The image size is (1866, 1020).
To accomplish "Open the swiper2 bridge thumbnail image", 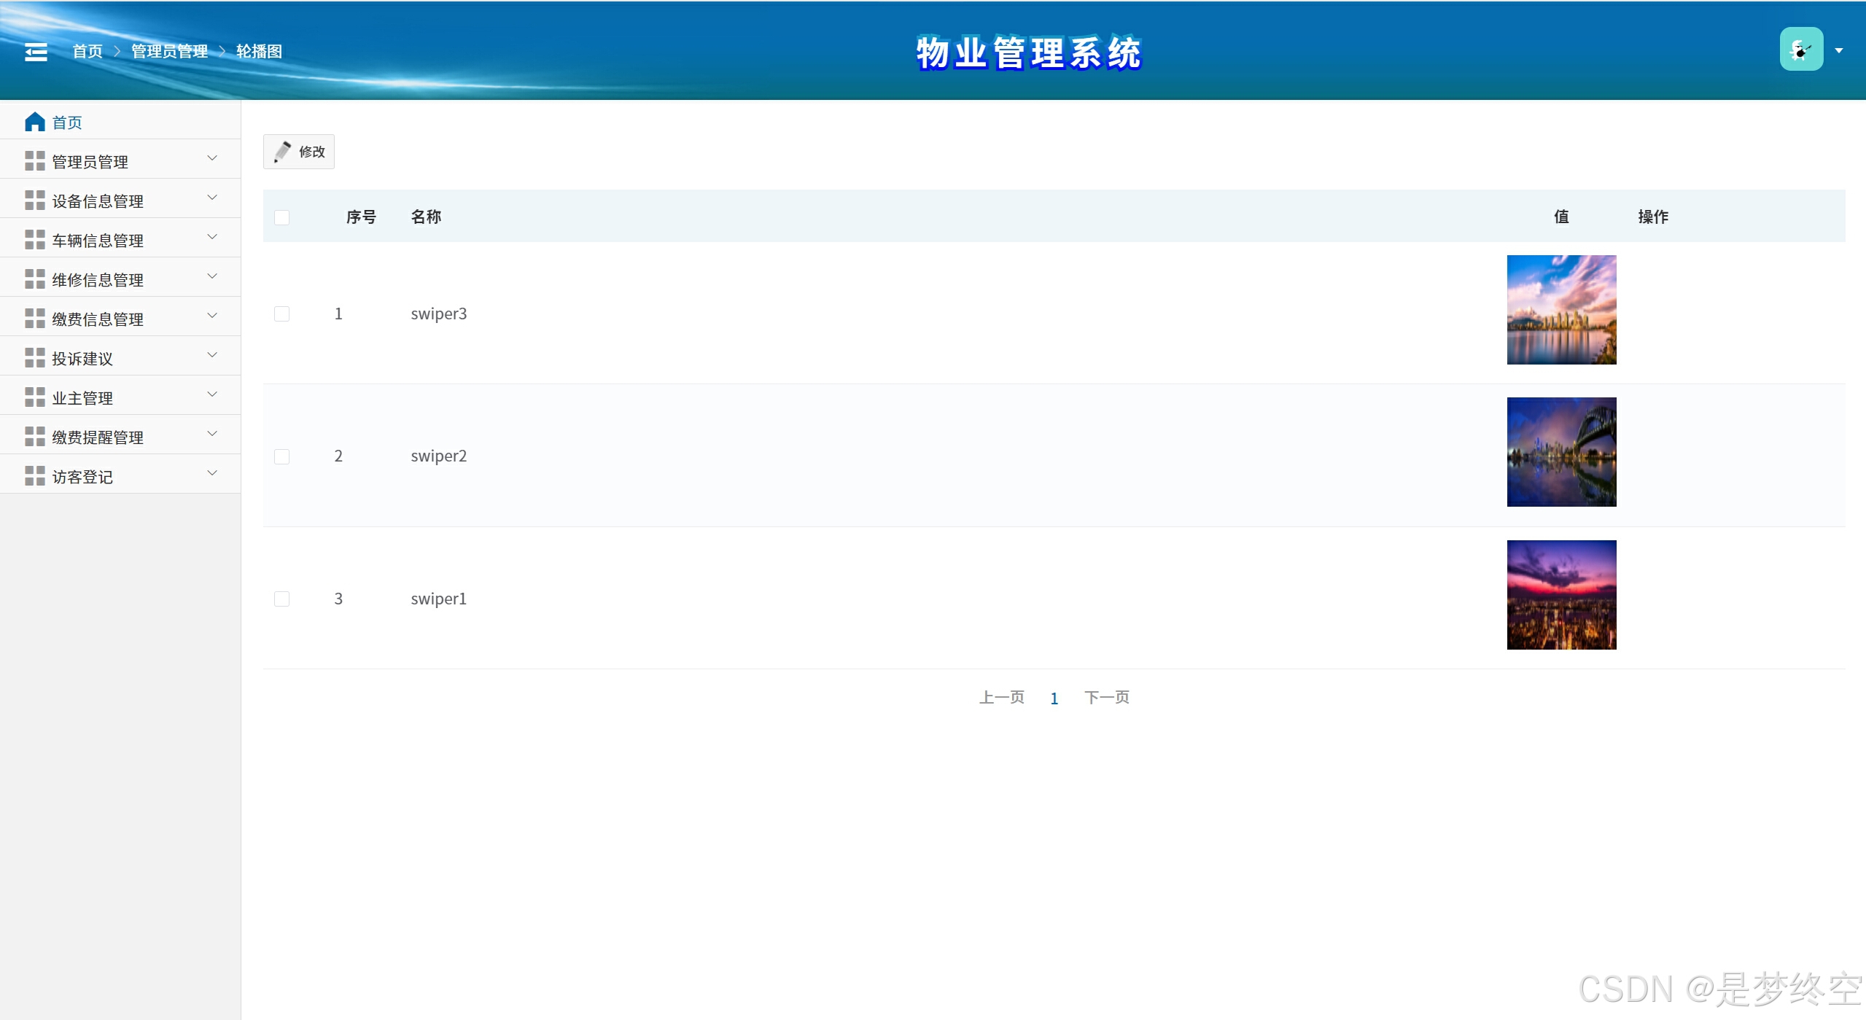I will click(x=1561, y=452).
